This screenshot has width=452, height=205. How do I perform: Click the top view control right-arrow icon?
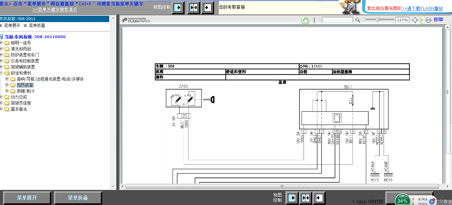[x=178, y=7]
